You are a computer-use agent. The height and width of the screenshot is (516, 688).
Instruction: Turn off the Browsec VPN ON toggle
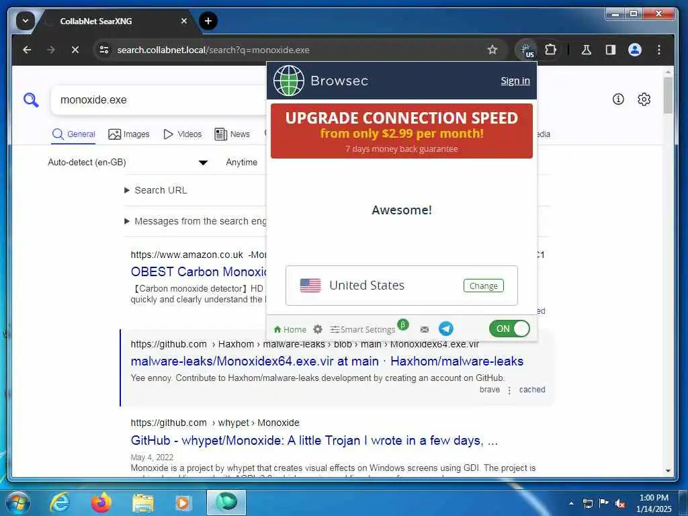[509, 329]
